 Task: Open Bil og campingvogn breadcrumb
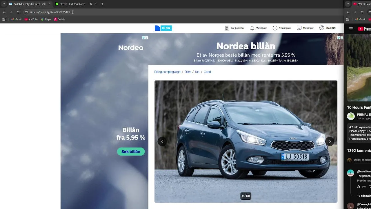point(167,72)
